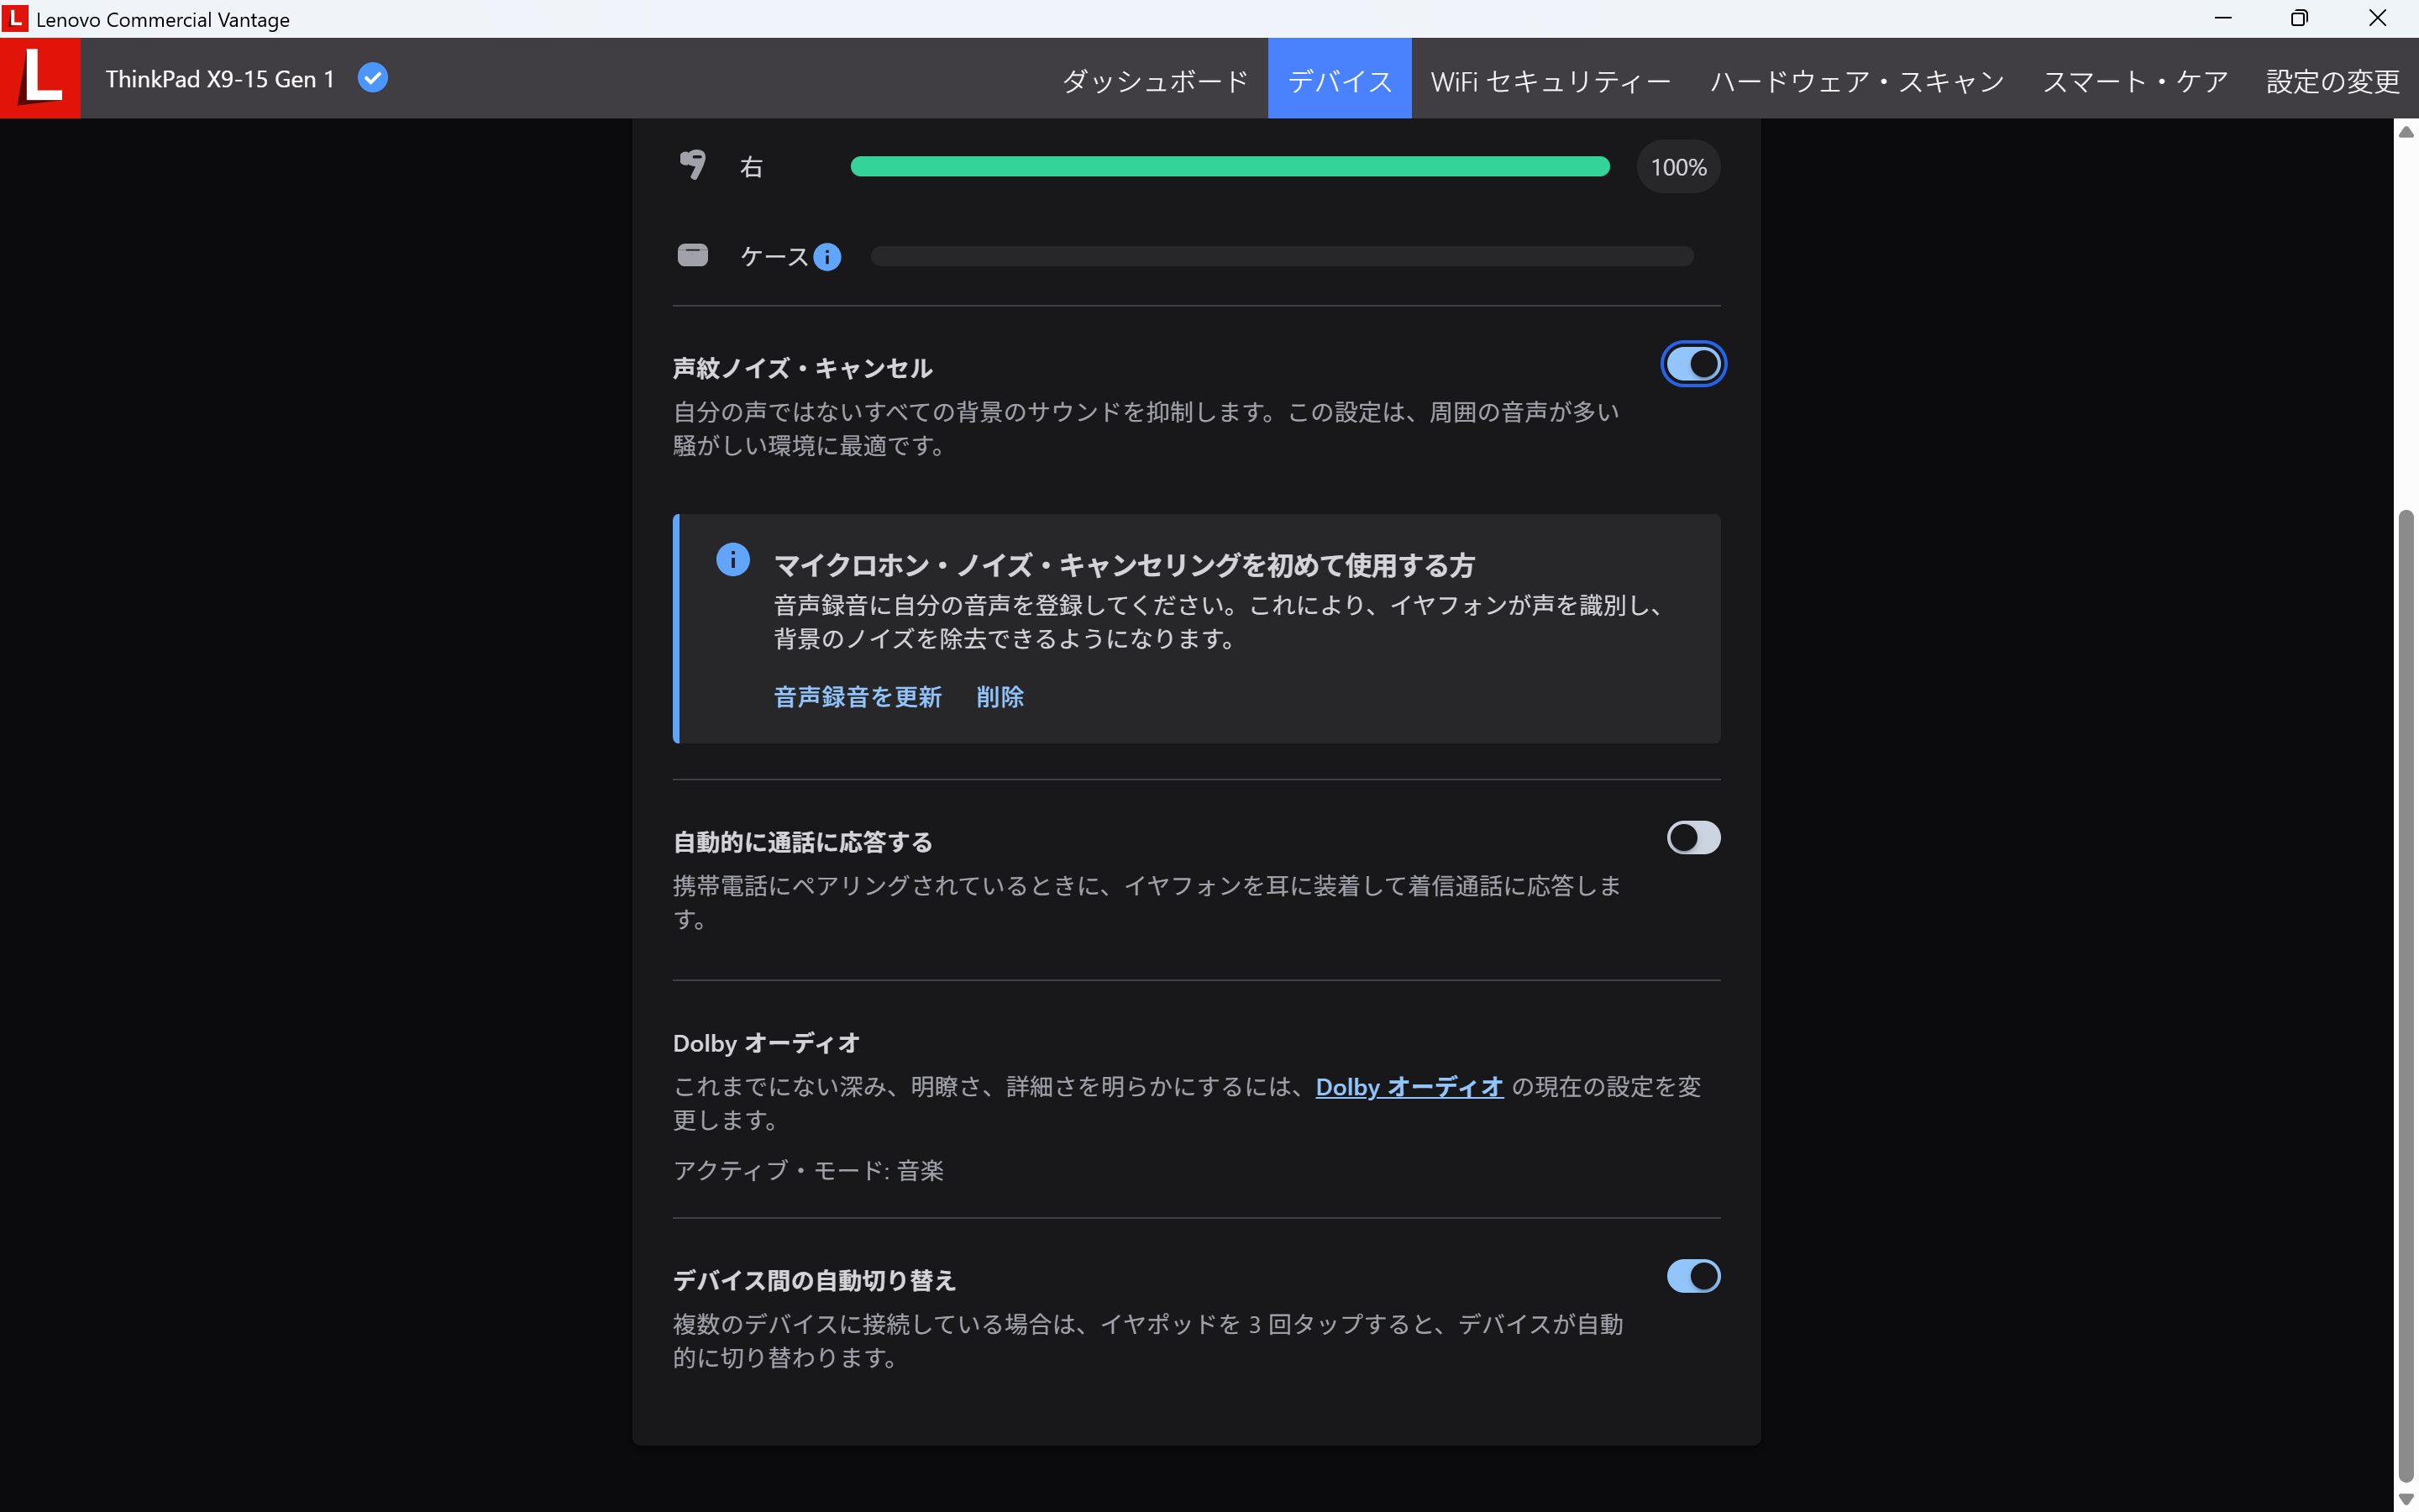Screen dimensions: 2419x1512
Task: Switch to スマート・ケア tab
Action: [2135, 80]
